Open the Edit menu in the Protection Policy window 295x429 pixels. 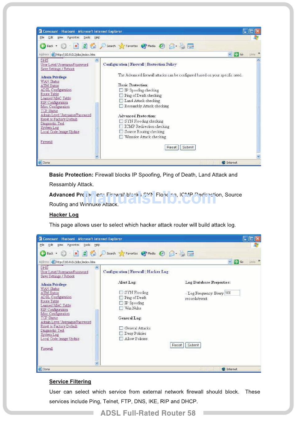click(x=51, y=38)
